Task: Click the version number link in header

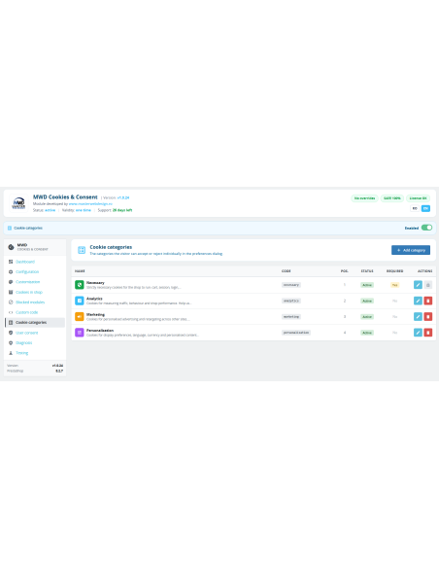Action: coord(123,197)
